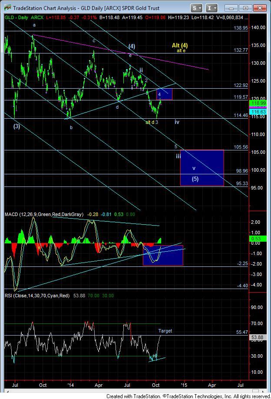Click the "'15" date axis label

click(184, 385)
